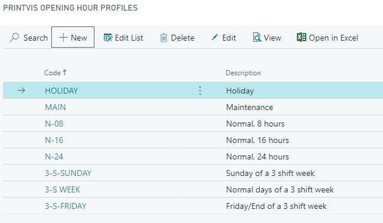Click the PRINTVIS OPENING HOUR PROFILES title
Image resolution: width=383 pixels, height=223 pixels.
tap(70, 8)
